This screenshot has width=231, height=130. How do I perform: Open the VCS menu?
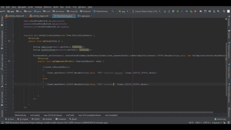coord(74,7)
